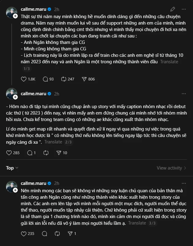Repost the second post
Viewport: 193px width, 246px height.
tap(46, 153)
